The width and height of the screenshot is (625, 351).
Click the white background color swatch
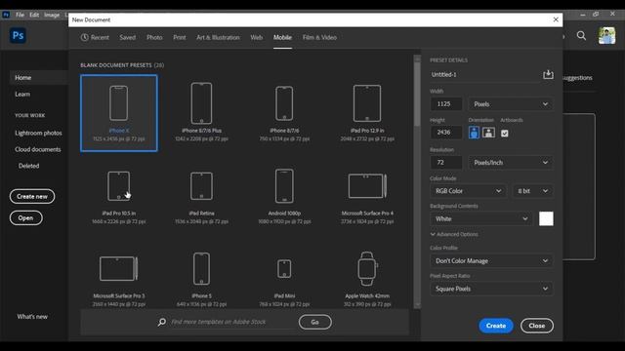(x=546, y=218)
